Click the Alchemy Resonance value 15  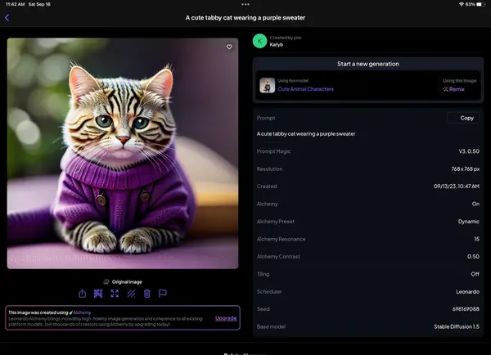pos(476,239)
